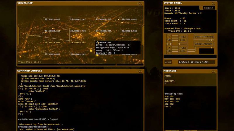This screenshot has height=131, width=234.
Task: Click 'Bounced link : through 1 host' text
Action: point(183,29)
